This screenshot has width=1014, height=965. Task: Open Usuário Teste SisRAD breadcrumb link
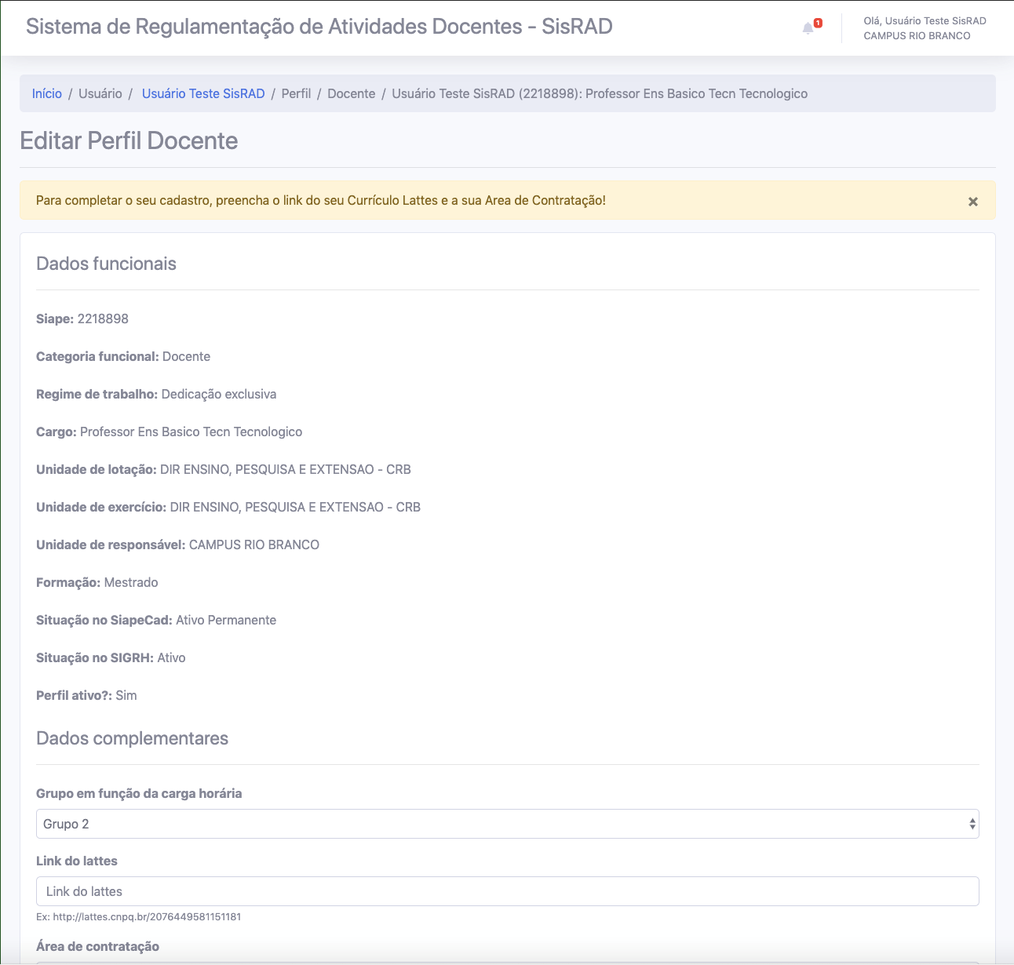[x=203, y=93]
